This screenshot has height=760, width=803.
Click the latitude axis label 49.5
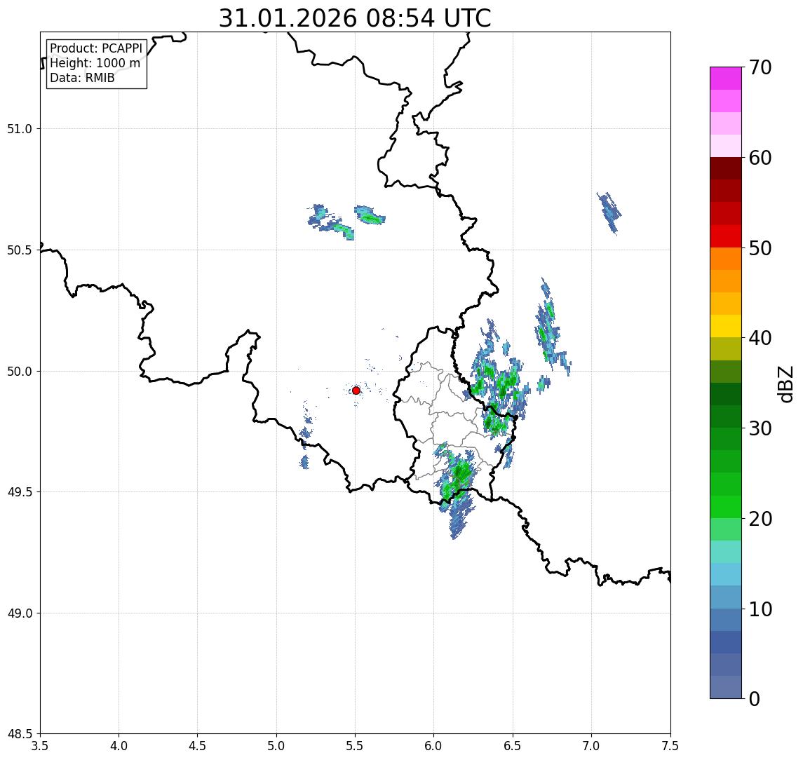tap(20, 491)
